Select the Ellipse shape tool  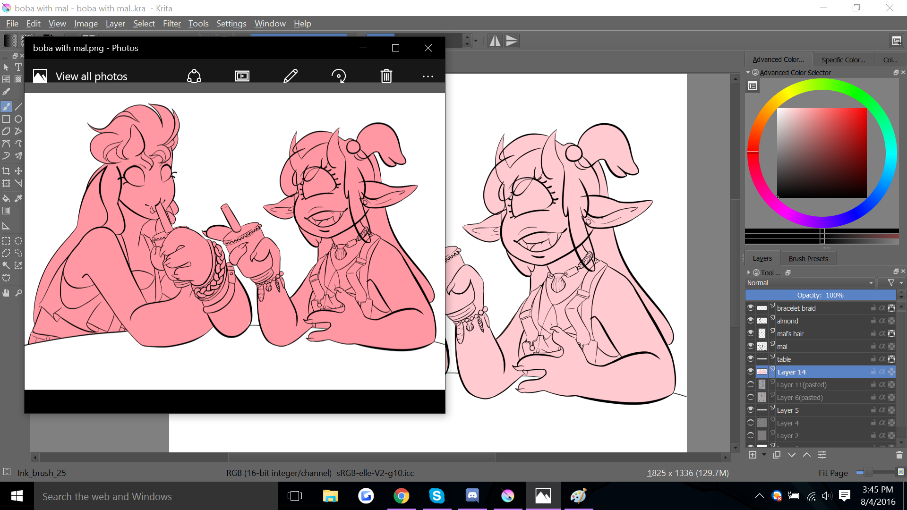coord(18,119)
